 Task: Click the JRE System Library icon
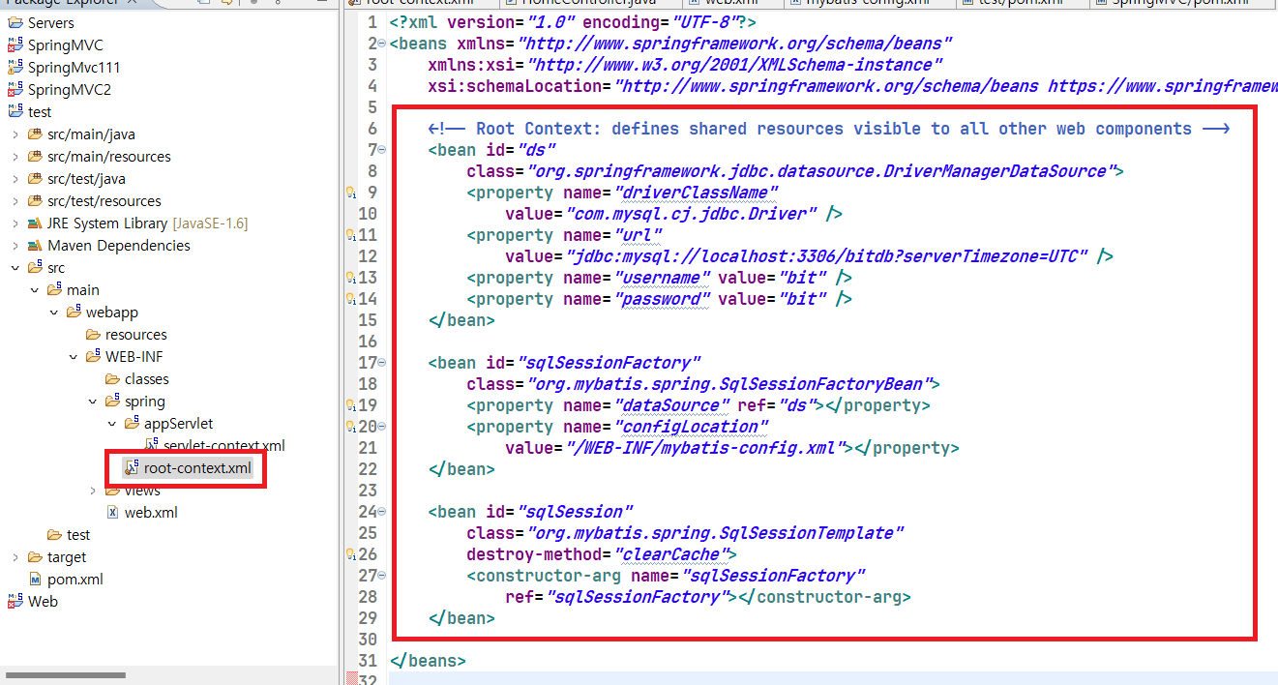click(x=36, y=223)
